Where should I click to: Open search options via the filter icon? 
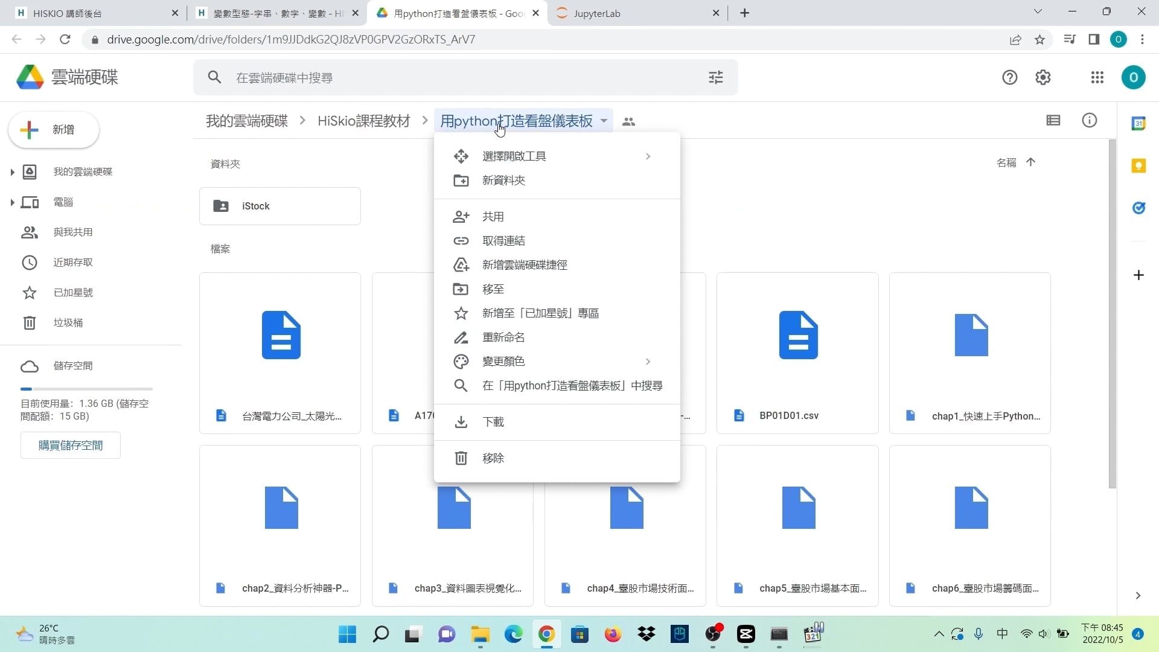[716, 77]
